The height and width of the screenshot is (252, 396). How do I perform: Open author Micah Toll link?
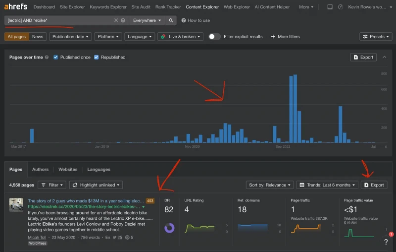(x=37, y=237)
